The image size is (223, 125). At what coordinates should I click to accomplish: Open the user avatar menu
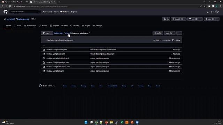(x=217, y=12)
